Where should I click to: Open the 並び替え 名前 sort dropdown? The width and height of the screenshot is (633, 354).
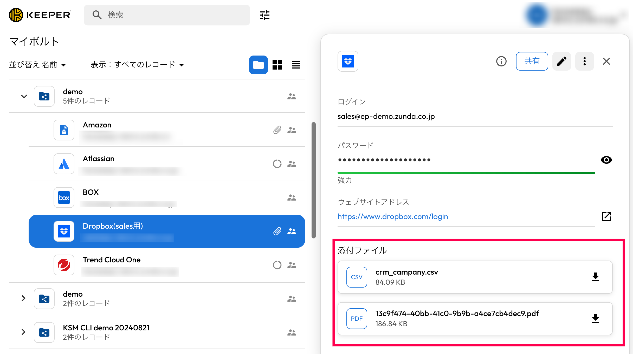(x=38, y=65)
